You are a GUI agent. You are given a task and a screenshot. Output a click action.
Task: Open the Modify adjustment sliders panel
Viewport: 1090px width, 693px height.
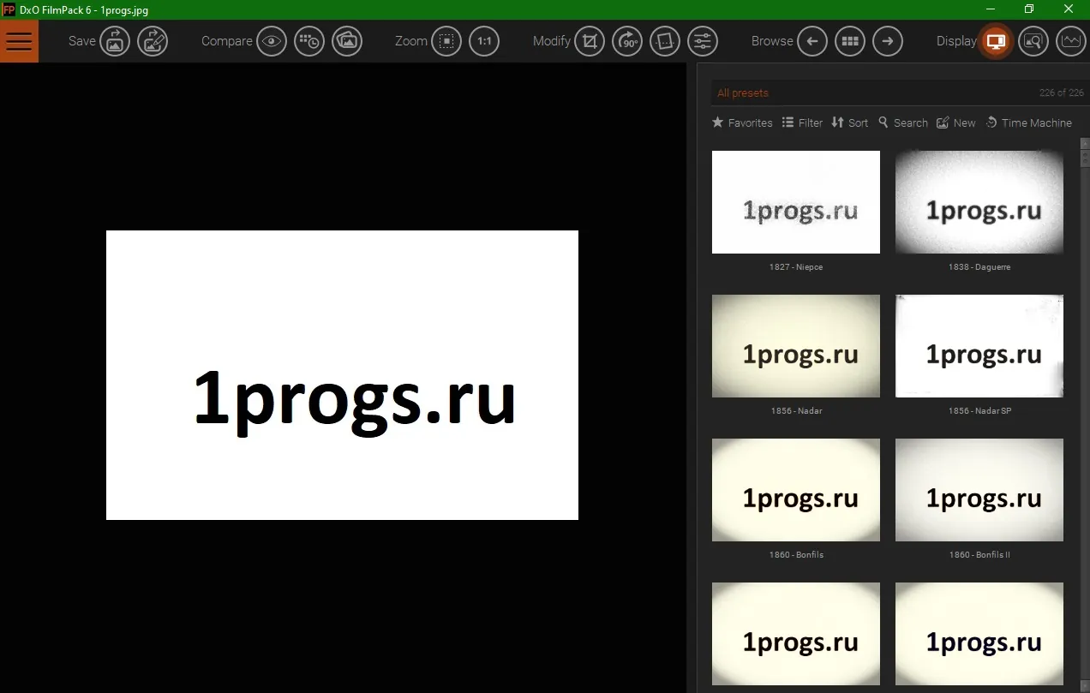tap(703, 41)
